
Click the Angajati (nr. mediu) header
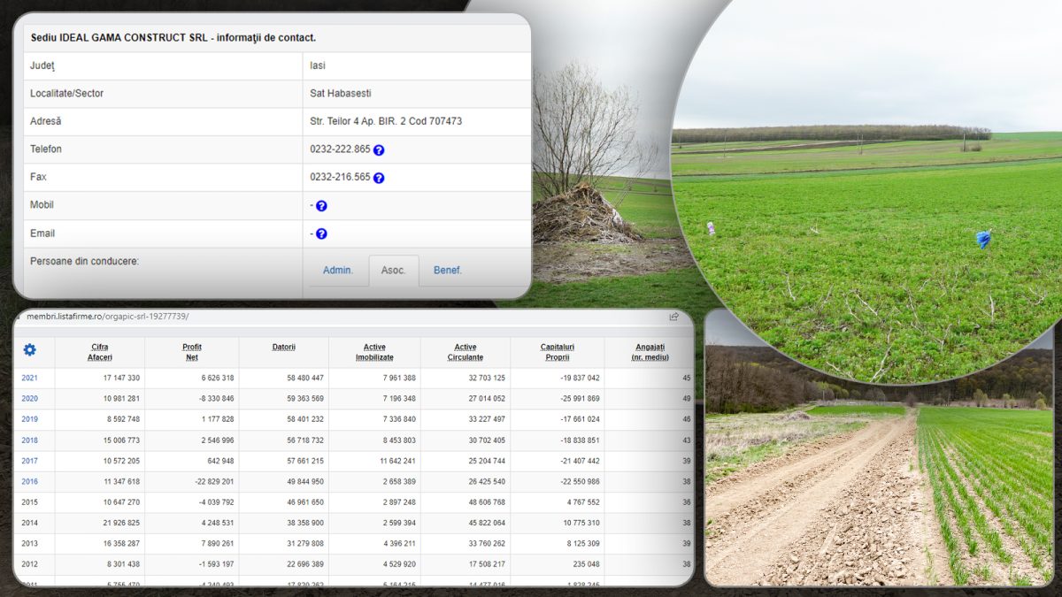[x=650, y=352]
